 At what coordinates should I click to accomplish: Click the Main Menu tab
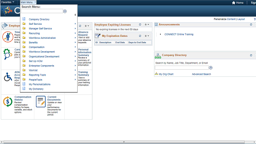[x=28, y=2]
